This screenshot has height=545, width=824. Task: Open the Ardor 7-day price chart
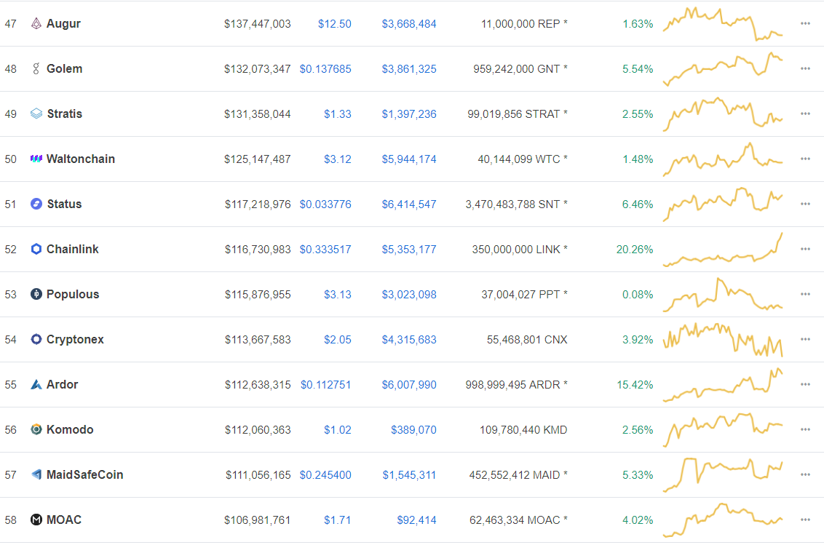coord(723,385)
